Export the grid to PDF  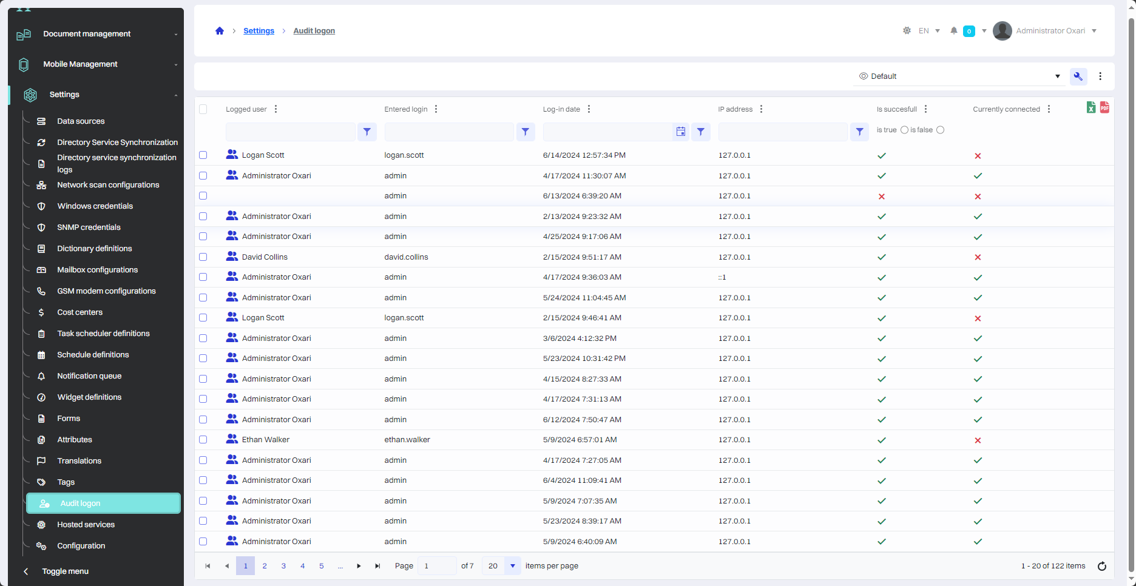(x=1104, y=107)
